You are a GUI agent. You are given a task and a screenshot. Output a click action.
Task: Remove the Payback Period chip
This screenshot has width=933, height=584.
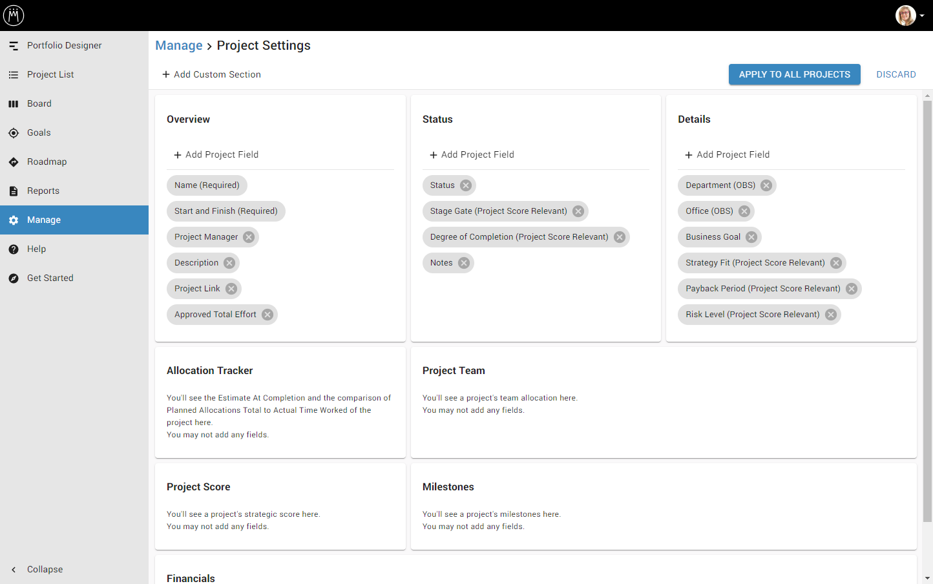[x=852, y=289]
